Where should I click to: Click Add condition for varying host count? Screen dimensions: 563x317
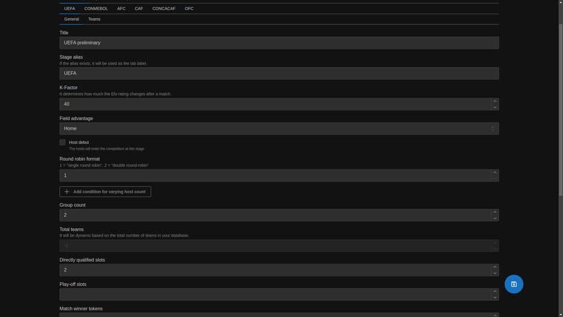point(105,192)
